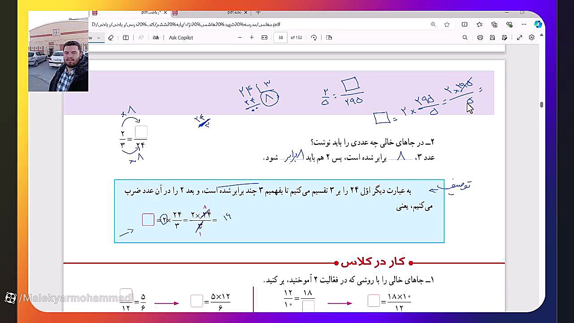Activate Read aloud in the PDF toolbar

(x=141, y=38)
